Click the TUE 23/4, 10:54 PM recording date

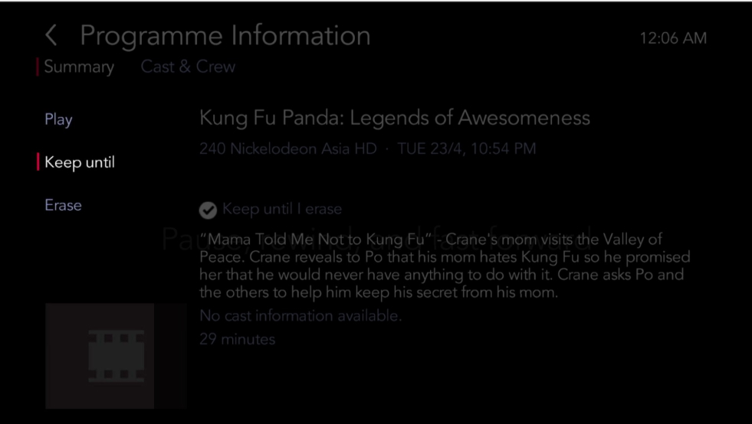467,148
